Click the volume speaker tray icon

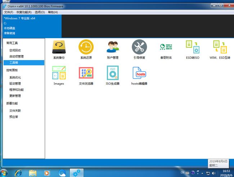[214, 173]
